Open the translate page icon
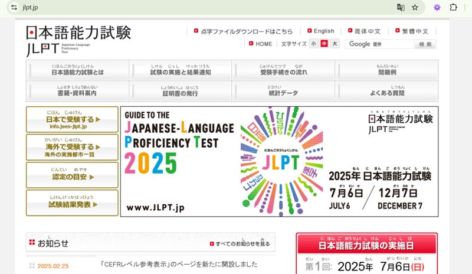 [x=401, y=8]
